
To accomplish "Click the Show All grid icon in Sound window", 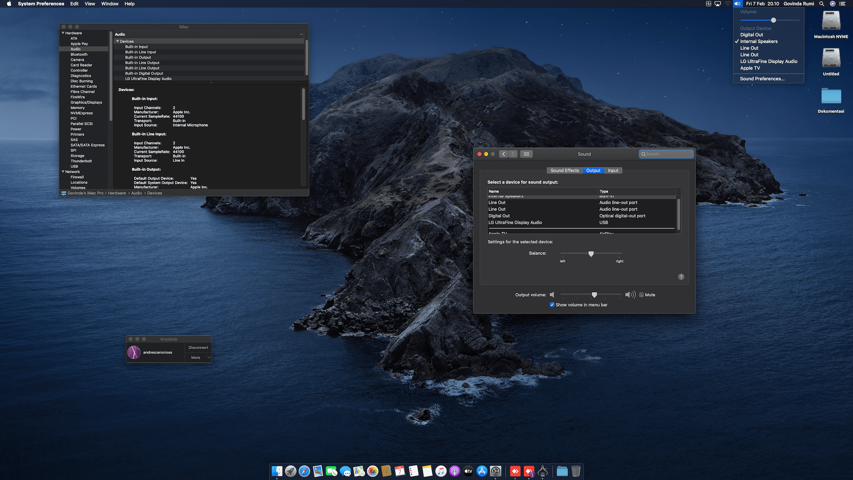I will [526, 154].
